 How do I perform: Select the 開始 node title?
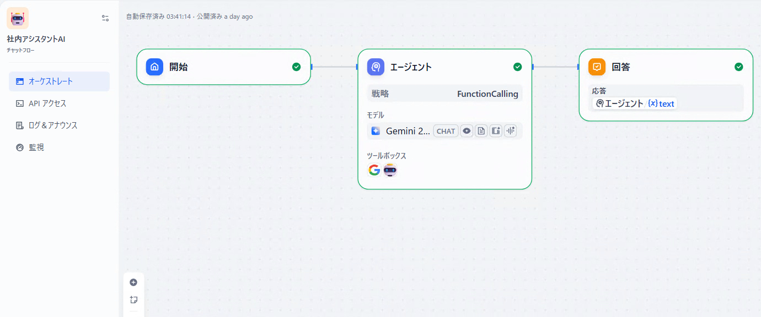[x=179, y=67]
